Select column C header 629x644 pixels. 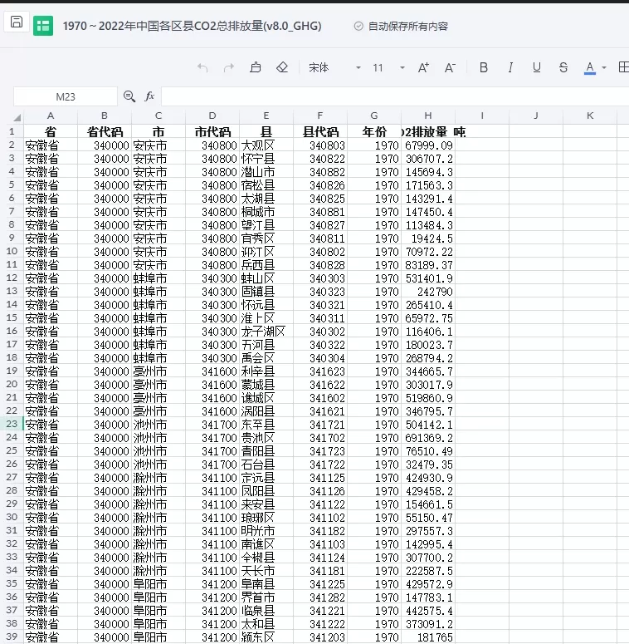pos(158,116)
